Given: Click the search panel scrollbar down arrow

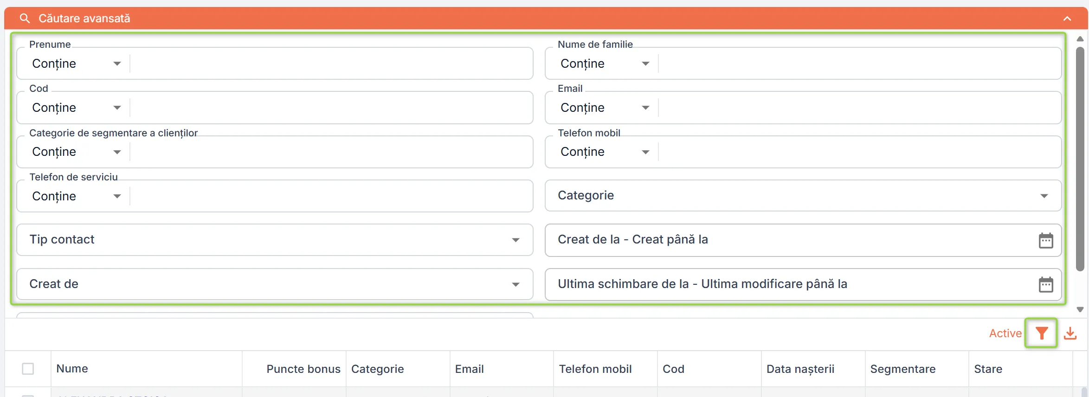Looking at the screenshot, I should point(1080,309).
